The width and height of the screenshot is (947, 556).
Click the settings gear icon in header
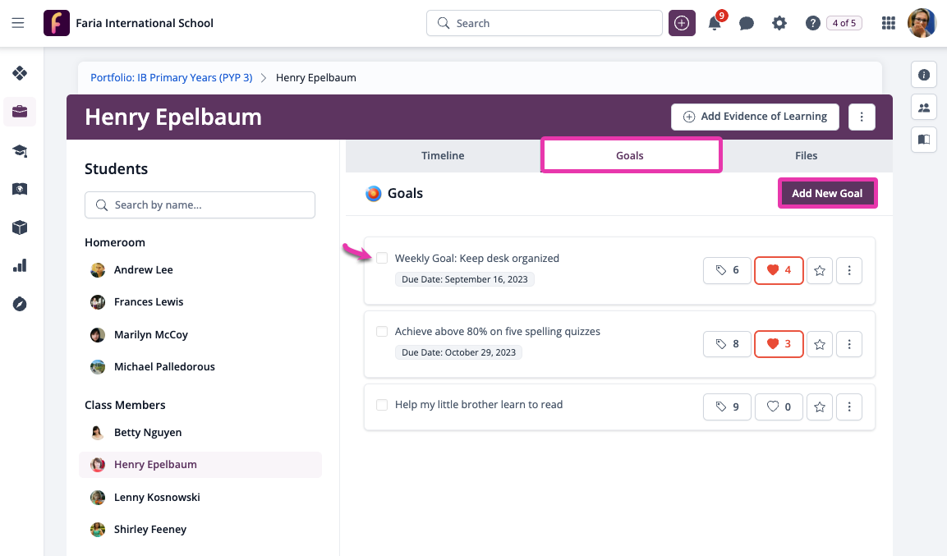coord(779,23)
